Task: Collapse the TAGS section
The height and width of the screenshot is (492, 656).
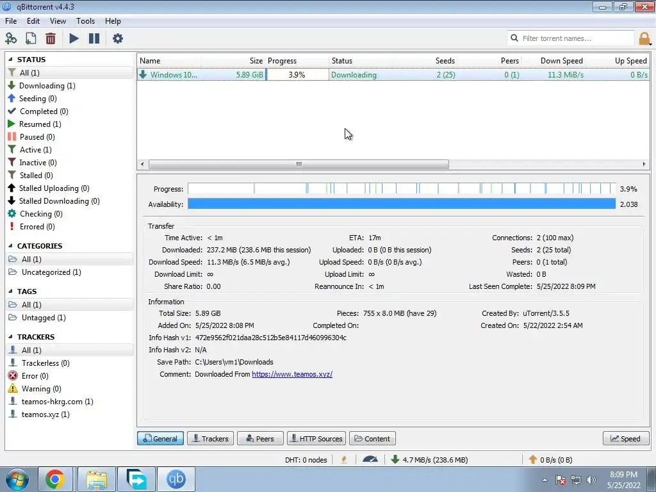Action: [x=10, y=291]
